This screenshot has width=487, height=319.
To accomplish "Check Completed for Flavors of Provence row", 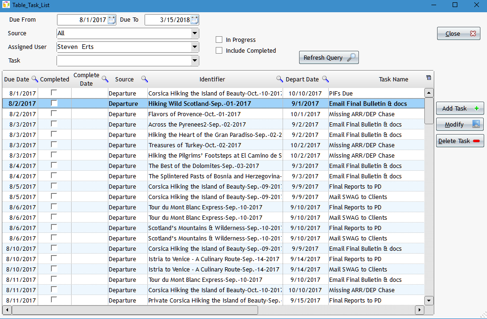I will pyautogui.click(x=54, y=113).
